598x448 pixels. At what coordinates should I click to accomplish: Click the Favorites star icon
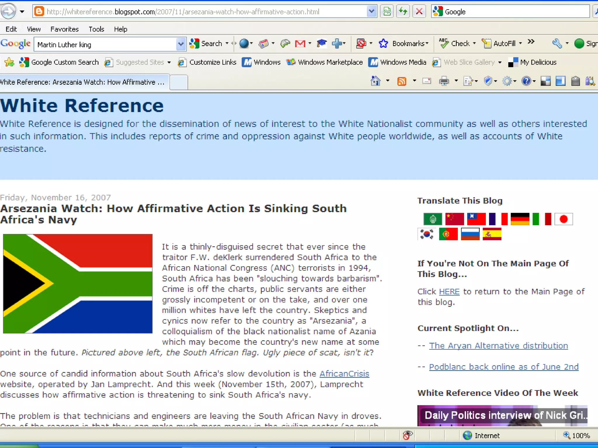(x=9, y=62)
